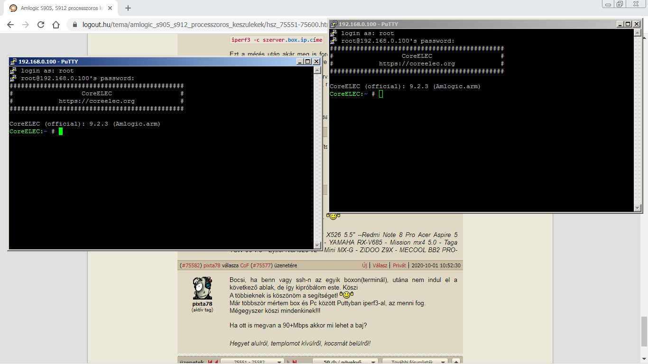Focus the logout.hu address bar URL

click(x=205, y=25)
